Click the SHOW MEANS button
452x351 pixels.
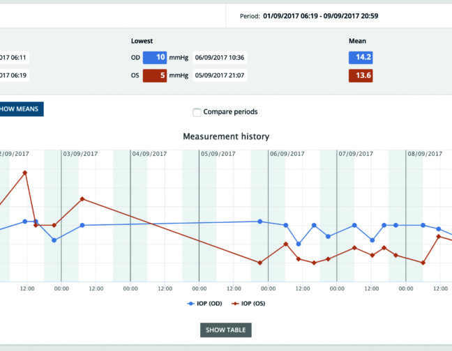(x=21, y=109)
